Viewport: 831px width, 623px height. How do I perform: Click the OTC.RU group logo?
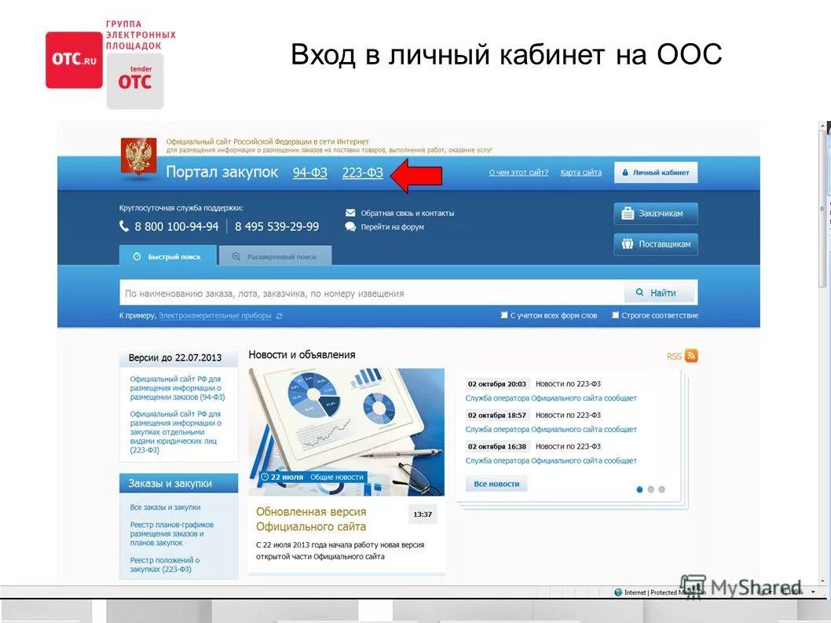click(73, 60)
